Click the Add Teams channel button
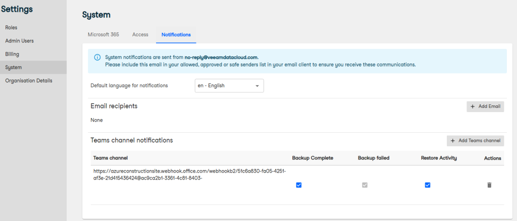 (476, 141)
